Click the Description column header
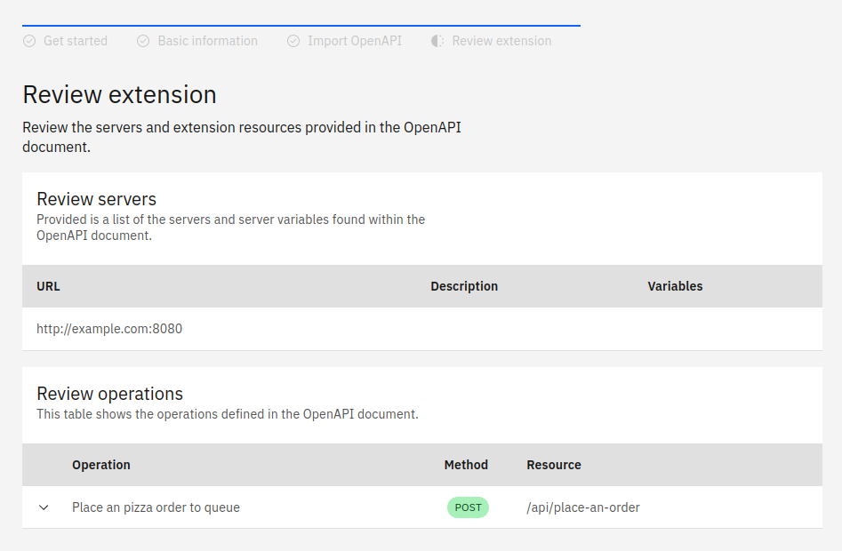Viewport: 842px width, 551px height. [x=464, y=286]
